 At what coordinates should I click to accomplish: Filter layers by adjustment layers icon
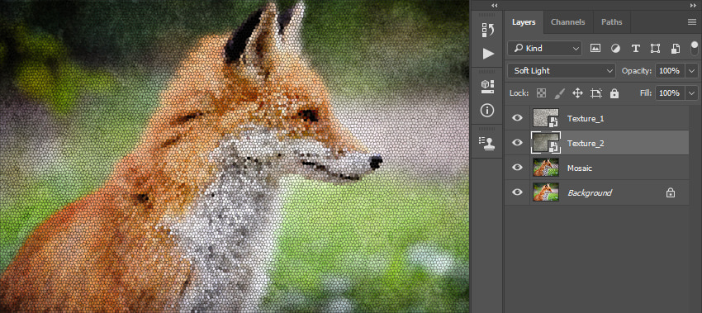point(615,48)
